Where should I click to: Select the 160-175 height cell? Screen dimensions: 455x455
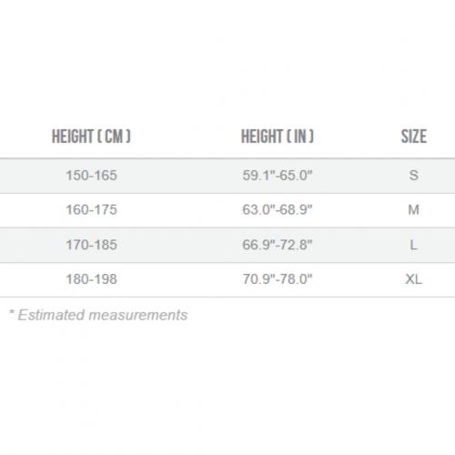(x=91, y=210)
